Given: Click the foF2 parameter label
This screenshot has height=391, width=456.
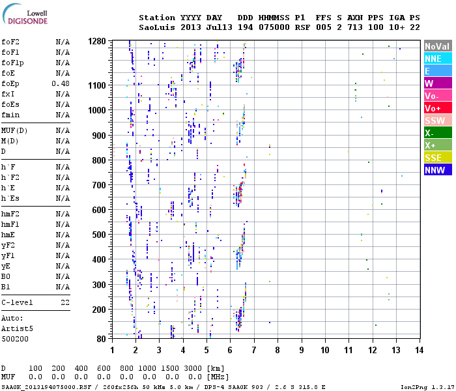Looking at the screenshot, I should (10, 42).
